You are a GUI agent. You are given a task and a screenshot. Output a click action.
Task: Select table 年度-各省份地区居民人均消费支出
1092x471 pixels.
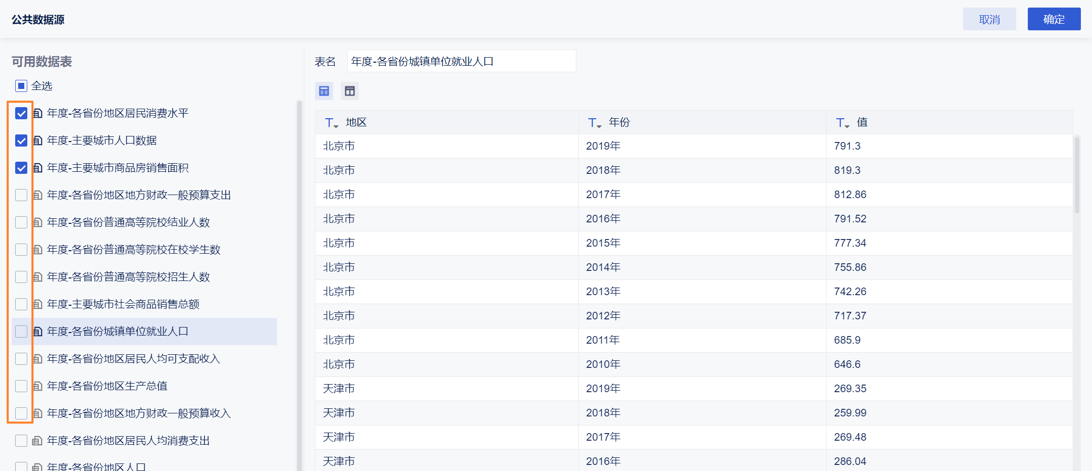pyautogui.click(x=128, y=441)
